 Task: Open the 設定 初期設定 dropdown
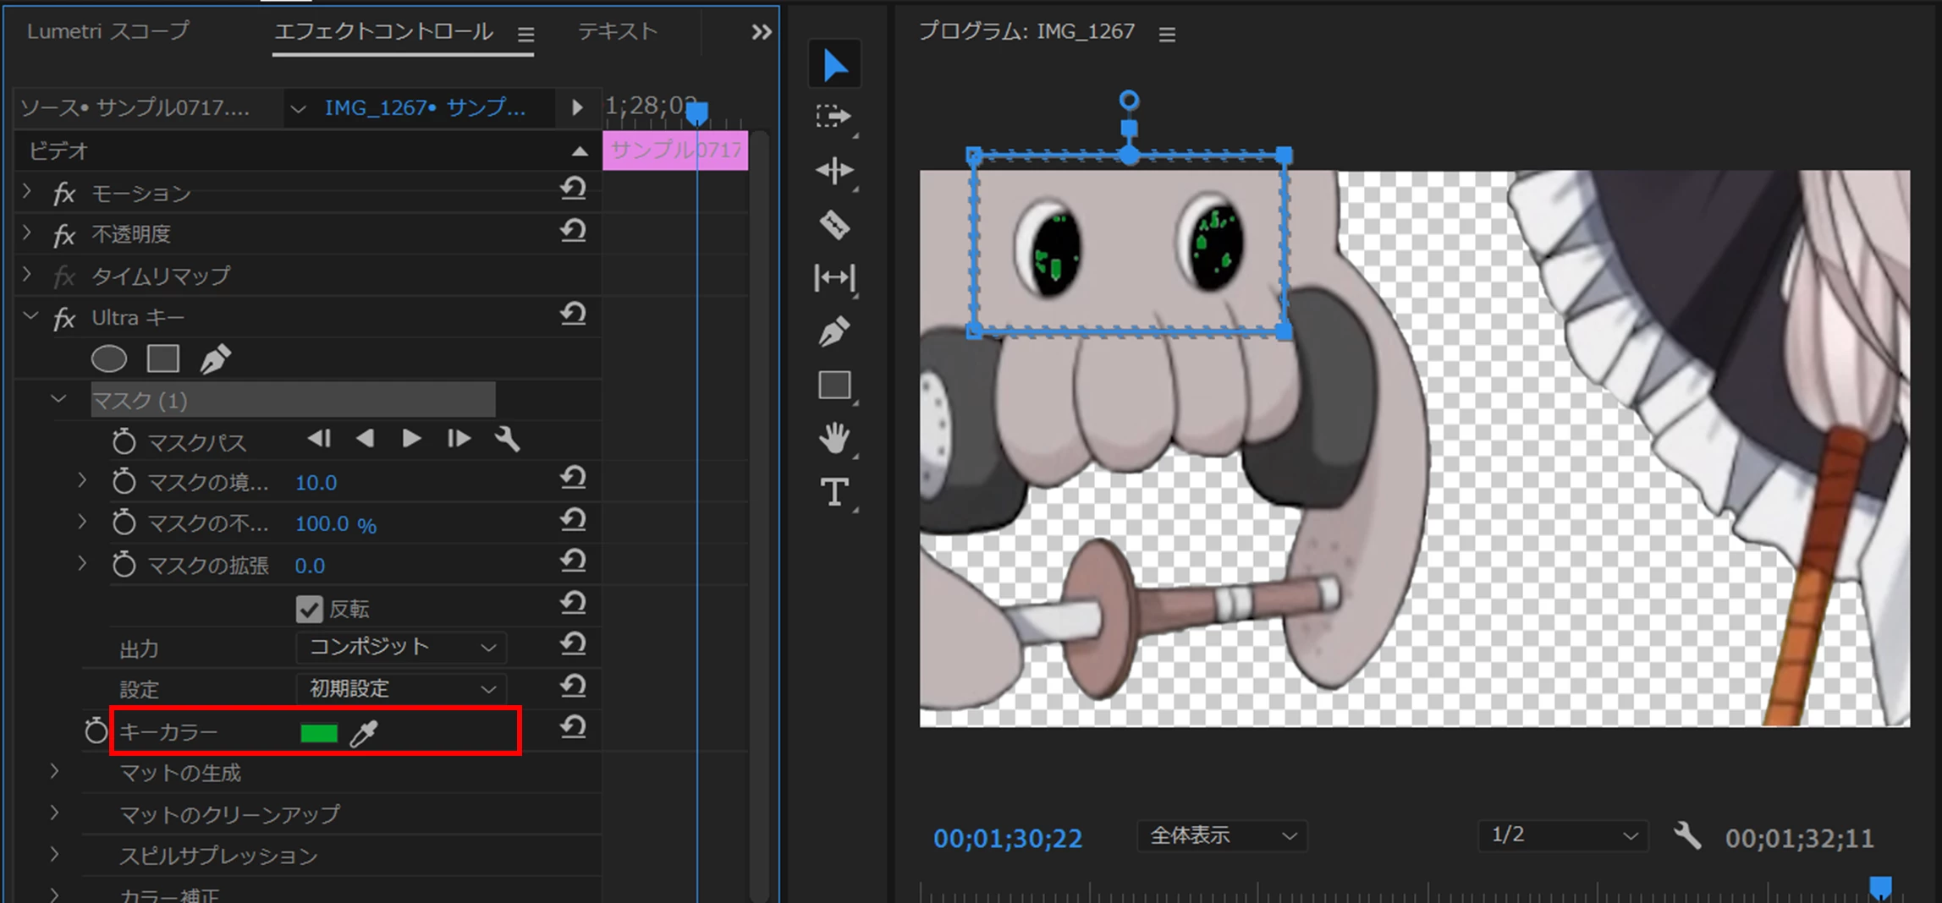tap(401, 689)
